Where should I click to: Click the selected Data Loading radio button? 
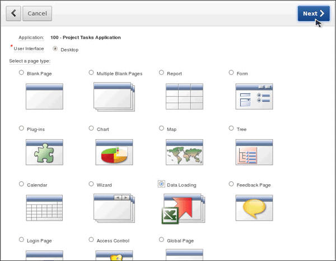161,184
